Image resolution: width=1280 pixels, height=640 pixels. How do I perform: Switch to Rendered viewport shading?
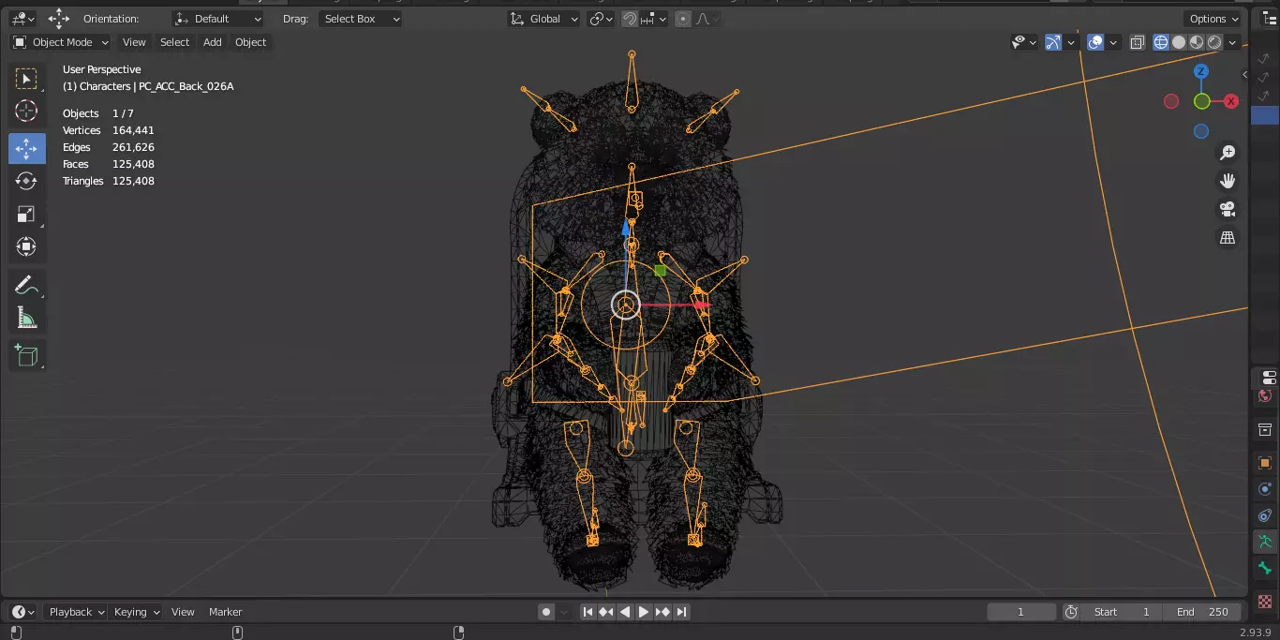coord(1215,42)
